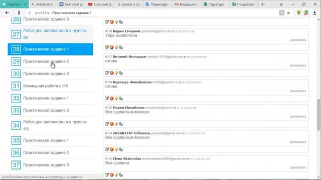Edit comment #136 by Надежда Никифорова
The image size is (321, 180).
pos(107,98)
